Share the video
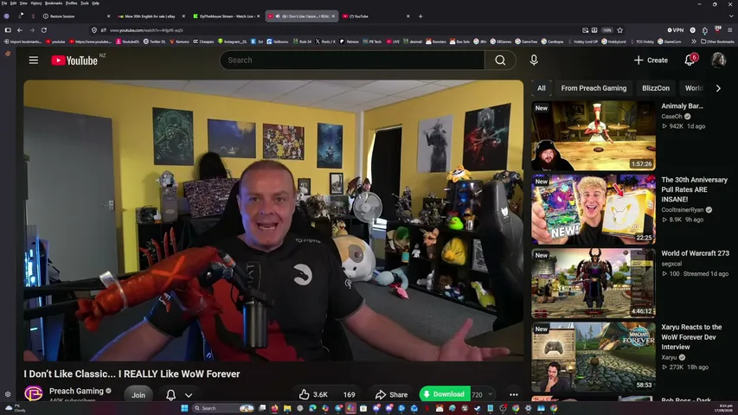The width and height of the screenshot is (738, 415). click(x=391, y=394)
